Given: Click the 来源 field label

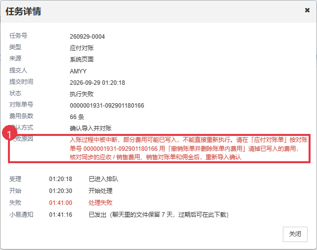Looking at the screenshot, I should pos(15,59).
